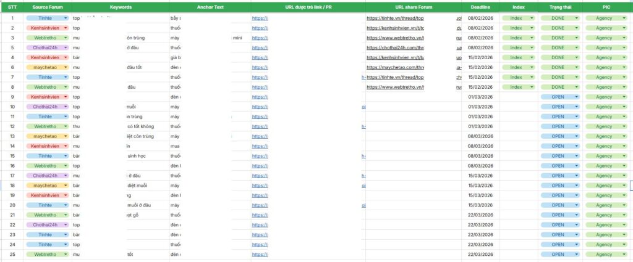
Task: Open Index dropdown in row 8
Action: point(519,87)
